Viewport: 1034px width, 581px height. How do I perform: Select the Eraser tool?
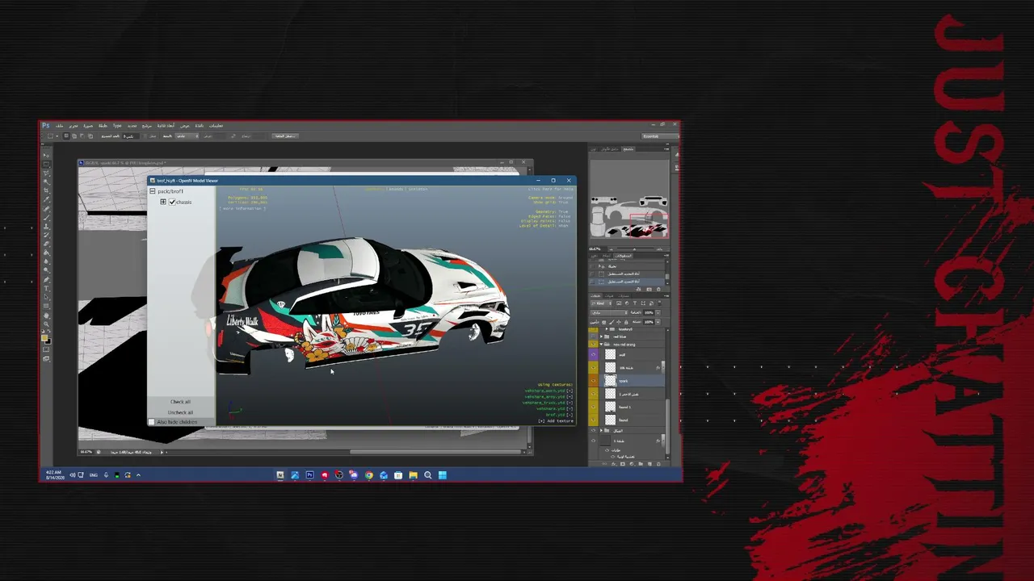46,245
